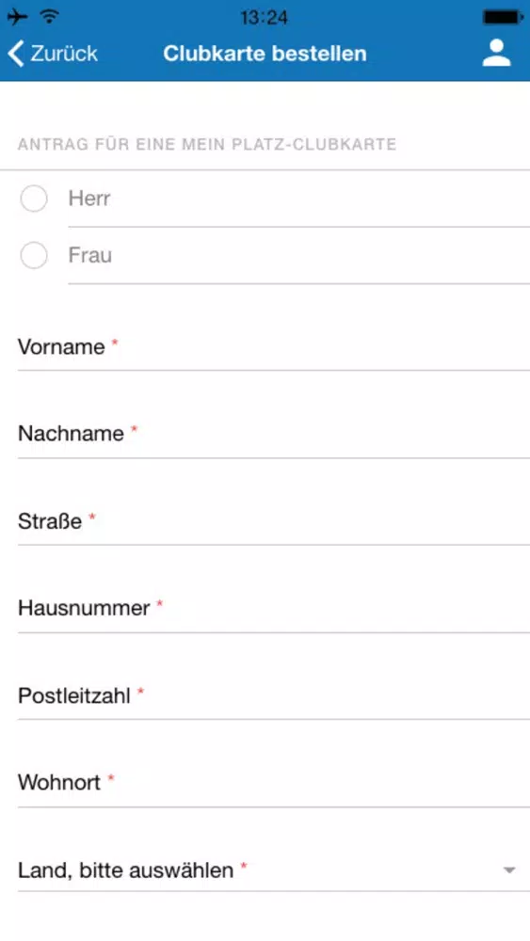The image size is (530, 941).
Task: Focus the Hausnummer input field
Action: coord(274,608)
